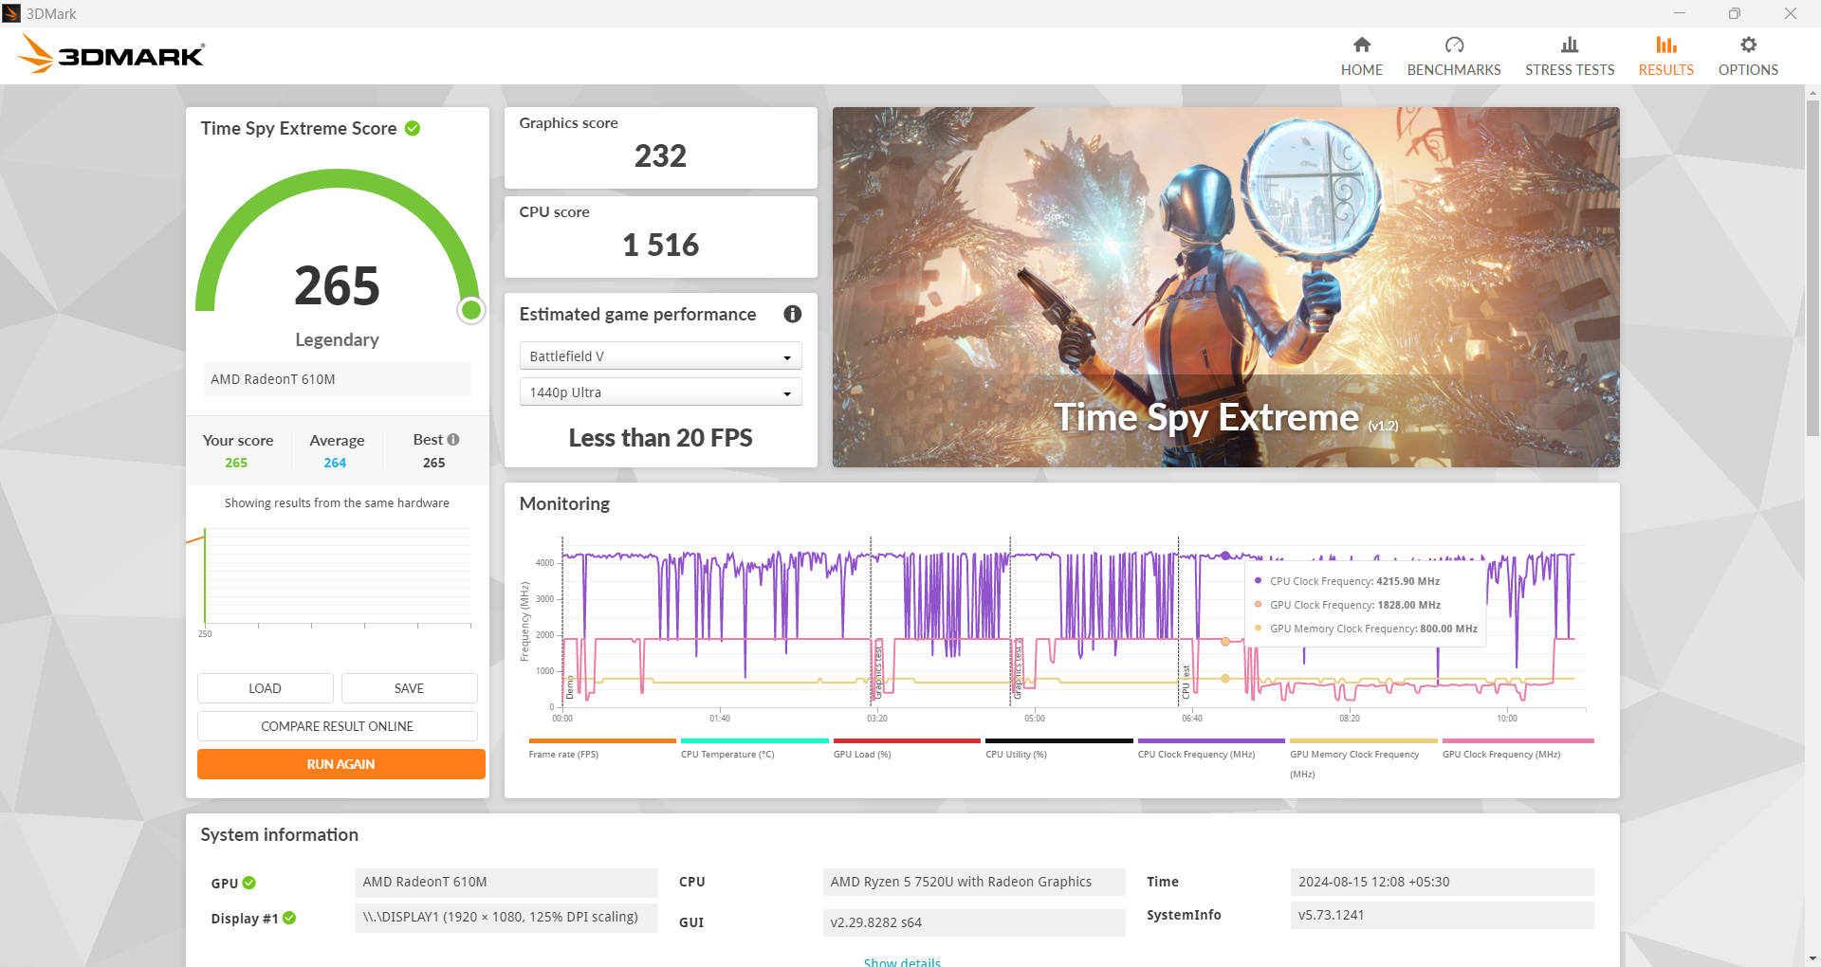Toggle GPU Load (%) legend swatch
This screenshot has width=1821, height=967.
(x=907, y=740)
